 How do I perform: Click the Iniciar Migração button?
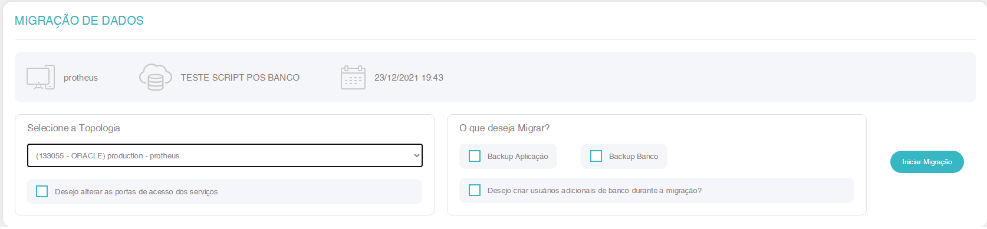pos(927,162)
